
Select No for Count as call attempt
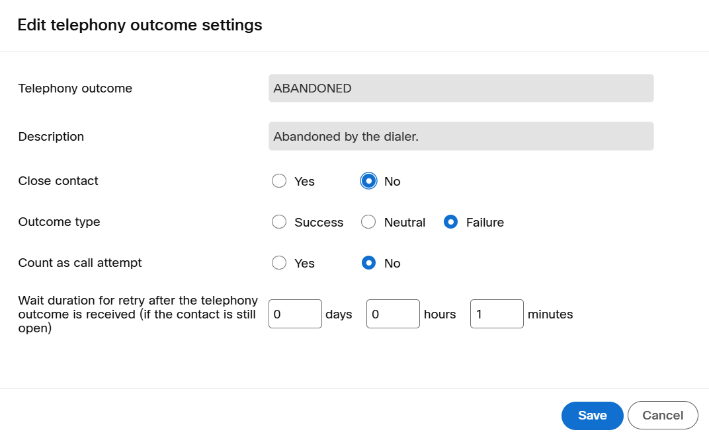[x=368, y=263]
